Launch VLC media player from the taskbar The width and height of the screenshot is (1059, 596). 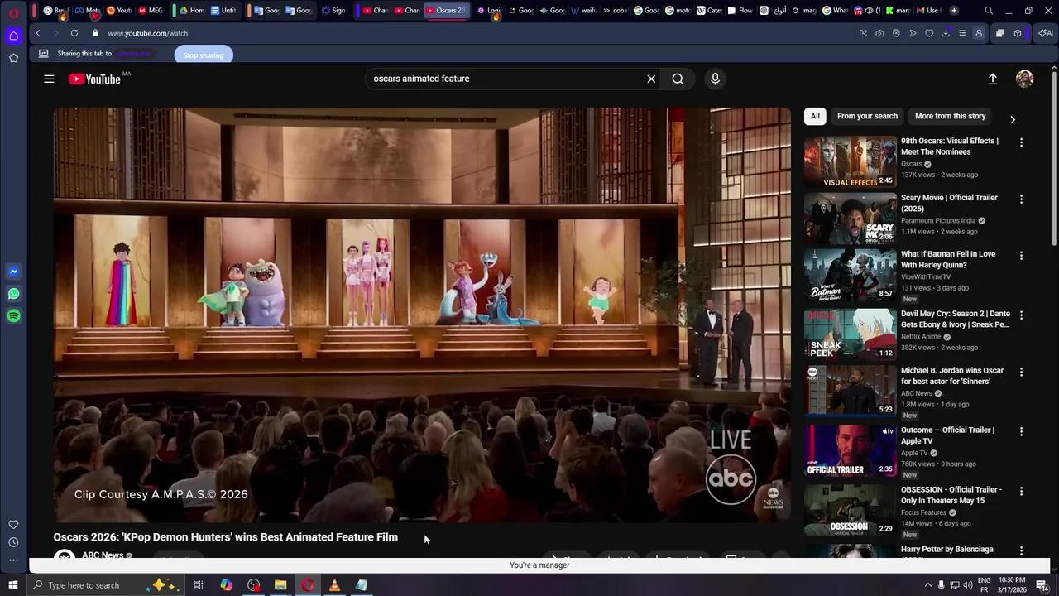tap(334, 585)
